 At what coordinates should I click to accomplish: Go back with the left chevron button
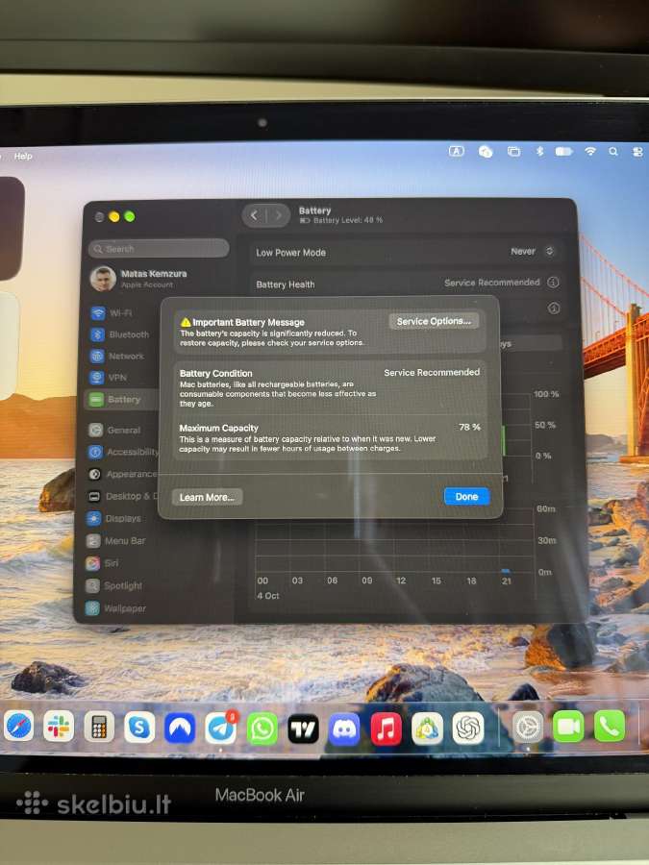(254, 215)
